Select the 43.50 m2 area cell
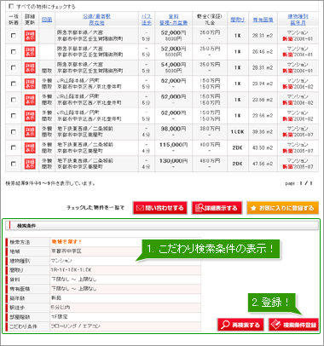Image resolution: width=324 pixels, height=346 pixels. pos(263,147)
